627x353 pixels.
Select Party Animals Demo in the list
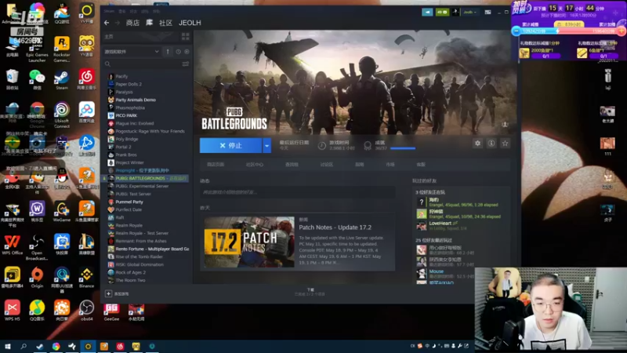pyautogui.click(x=136, y=100)
